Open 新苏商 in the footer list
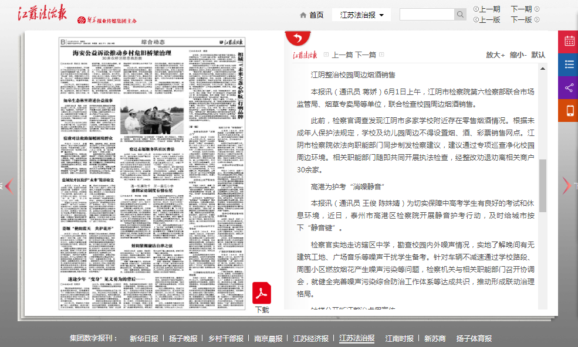 click(x=435, y=339)
